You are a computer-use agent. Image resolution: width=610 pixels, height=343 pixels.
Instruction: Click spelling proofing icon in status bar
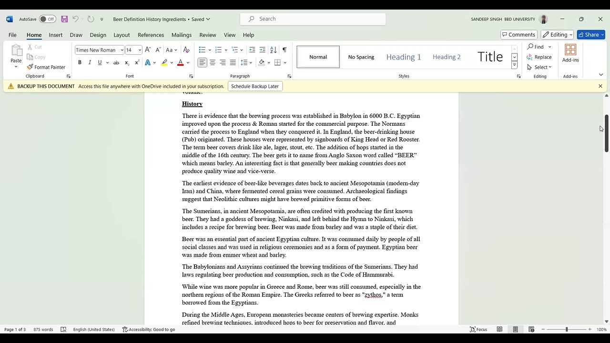pyautogui.click(x=63, y=330)
